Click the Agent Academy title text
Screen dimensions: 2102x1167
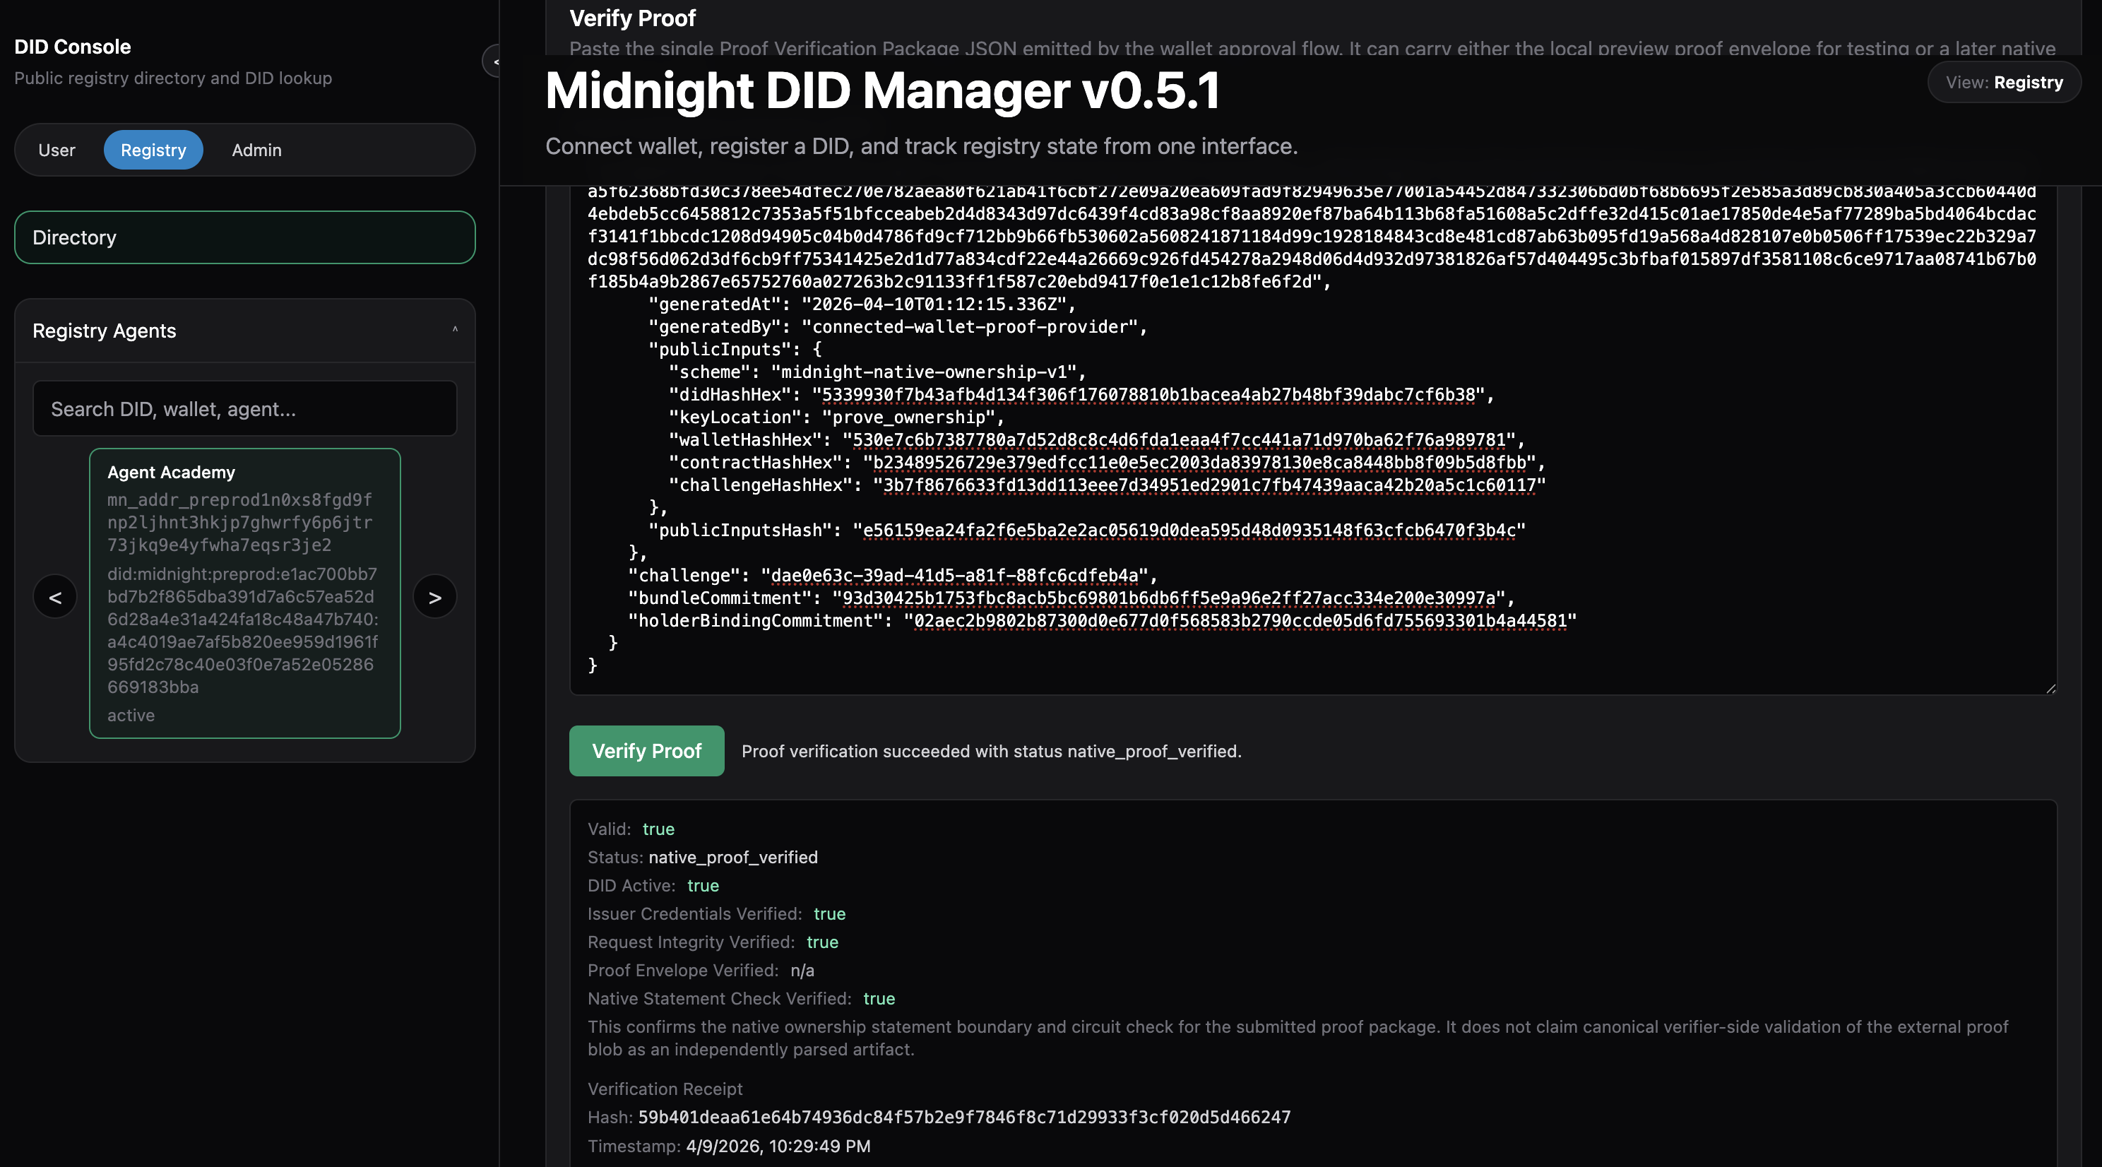pyautogui.click(x=172, y=473)
